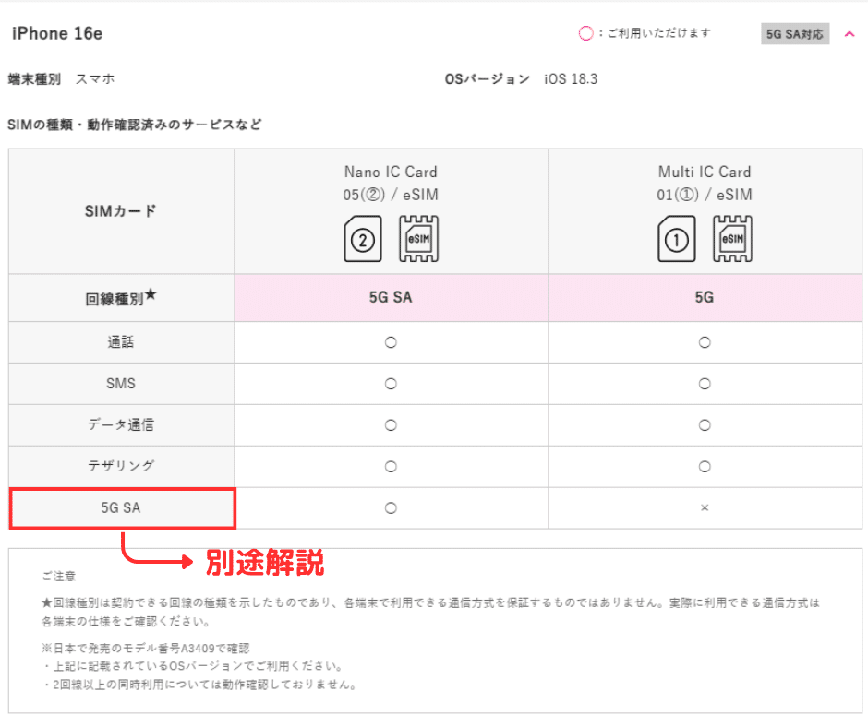Click the eSIM icon under Multi IC Card
868x727 pixels.
click(x=732, y=239)
